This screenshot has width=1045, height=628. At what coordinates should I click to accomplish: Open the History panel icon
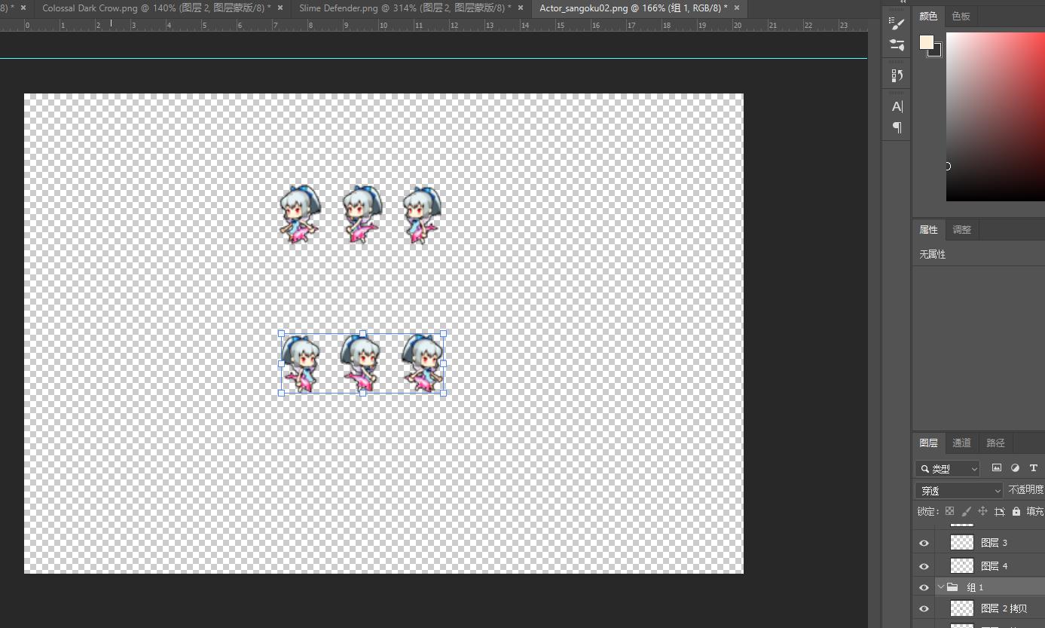pos(897,75)
